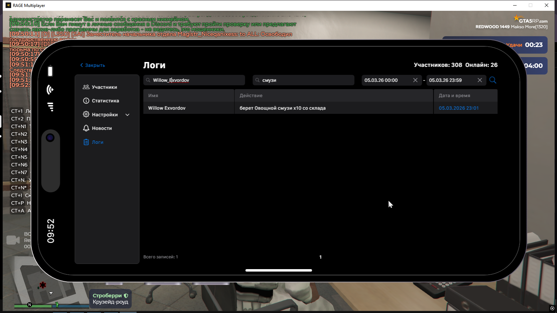Click the Участники people icon
Screen dimensions: 557x313
click(86, 87)
